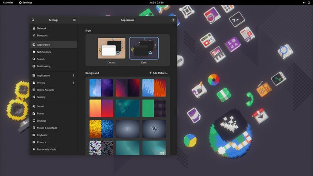This screenshot has height=176, width=313.
Task: Open the Bluetooth settings panel
Action: point(53,36)
